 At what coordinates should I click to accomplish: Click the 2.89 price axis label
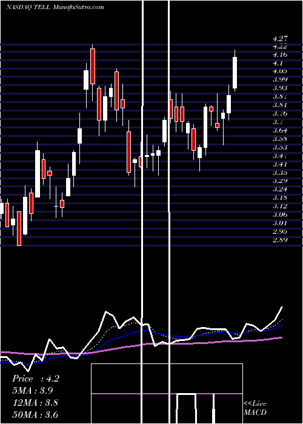pos(280,240)
